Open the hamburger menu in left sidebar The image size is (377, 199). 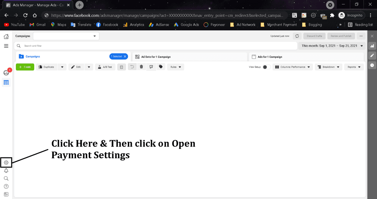tap(6, 46)
